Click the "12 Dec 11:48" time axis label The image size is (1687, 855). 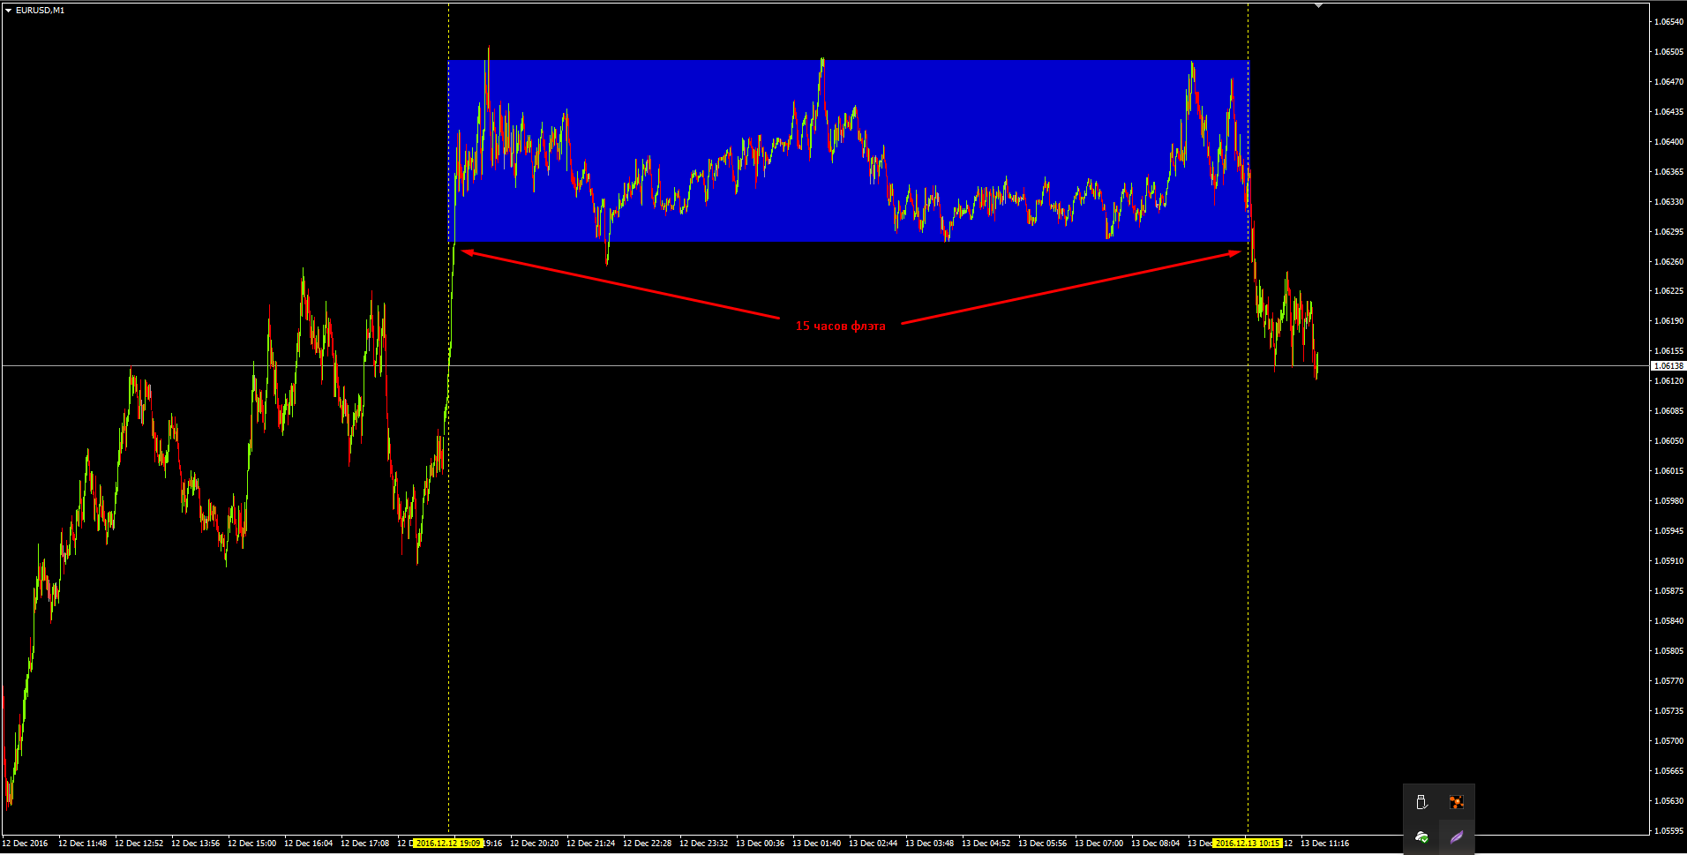[x=82, y=844]
